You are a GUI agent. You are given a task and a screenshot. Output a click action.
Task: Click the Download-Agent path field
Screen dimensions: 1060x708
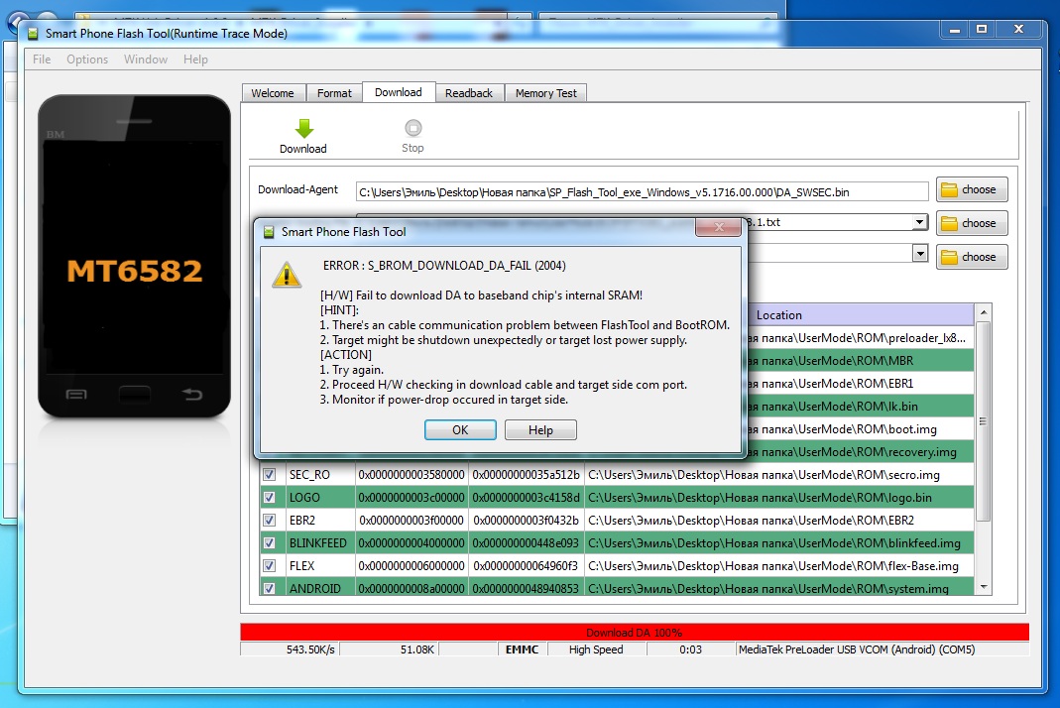[642, 192]
